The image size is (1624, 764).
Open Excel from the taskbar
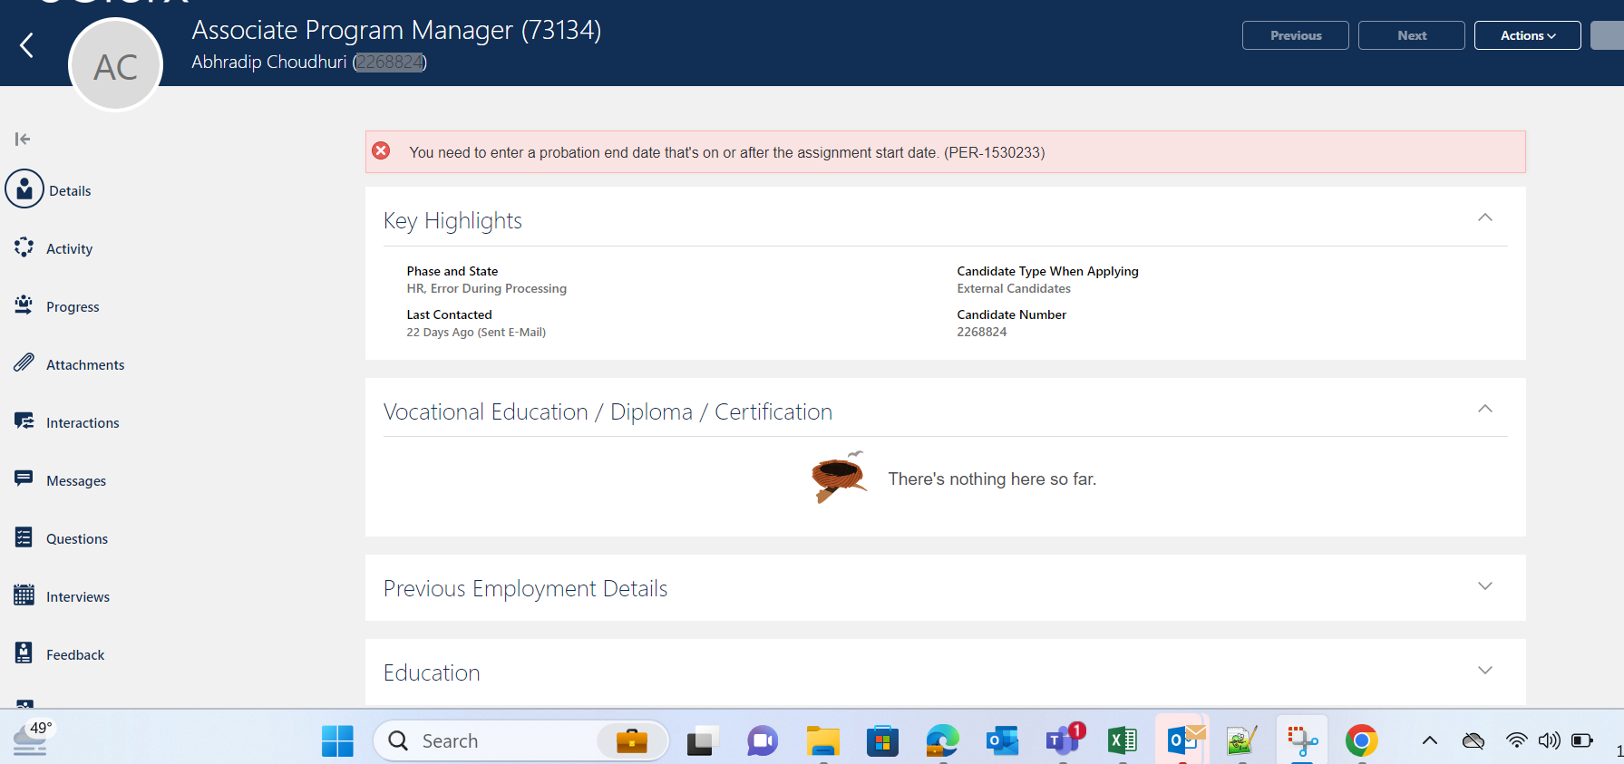point(1123,740)
